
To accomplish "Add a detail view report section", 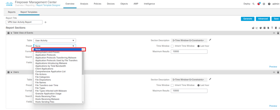I will click(269, 28).
